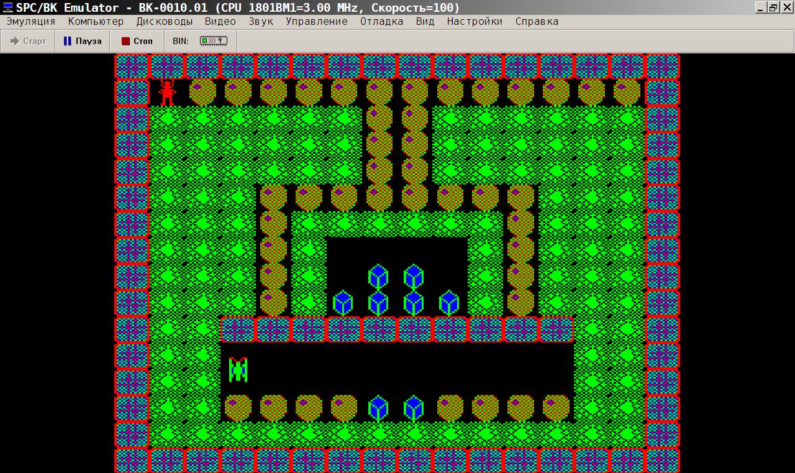Minimize the SPC/BK Emulator window
Viewport: 795px width, 473px height.
761,7
